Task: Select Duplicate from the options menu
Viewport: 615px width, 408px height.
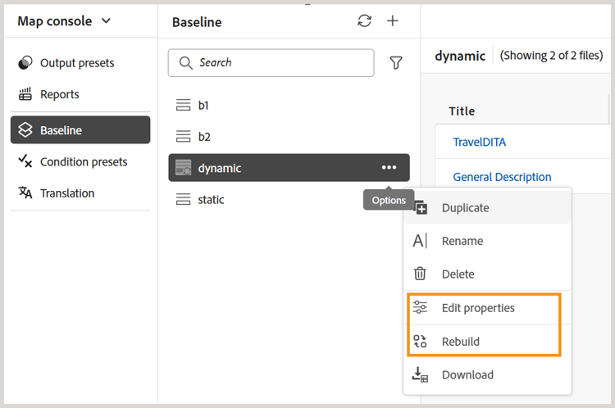Action: (465, 208)
